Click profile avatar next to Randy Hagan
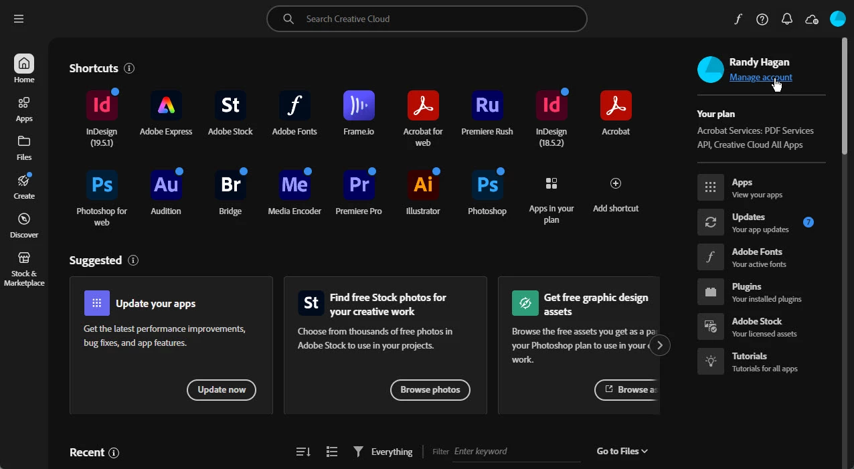This screenshot has height=469, width=854. (711, 70)
